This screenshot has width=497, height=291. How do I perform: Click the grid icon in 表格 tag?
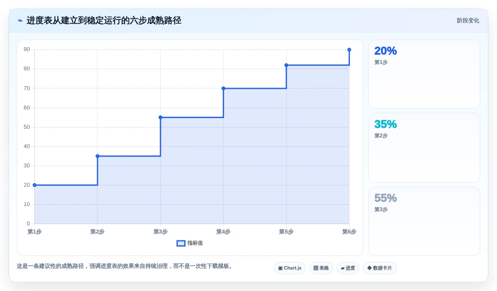[x=316, y=268]
